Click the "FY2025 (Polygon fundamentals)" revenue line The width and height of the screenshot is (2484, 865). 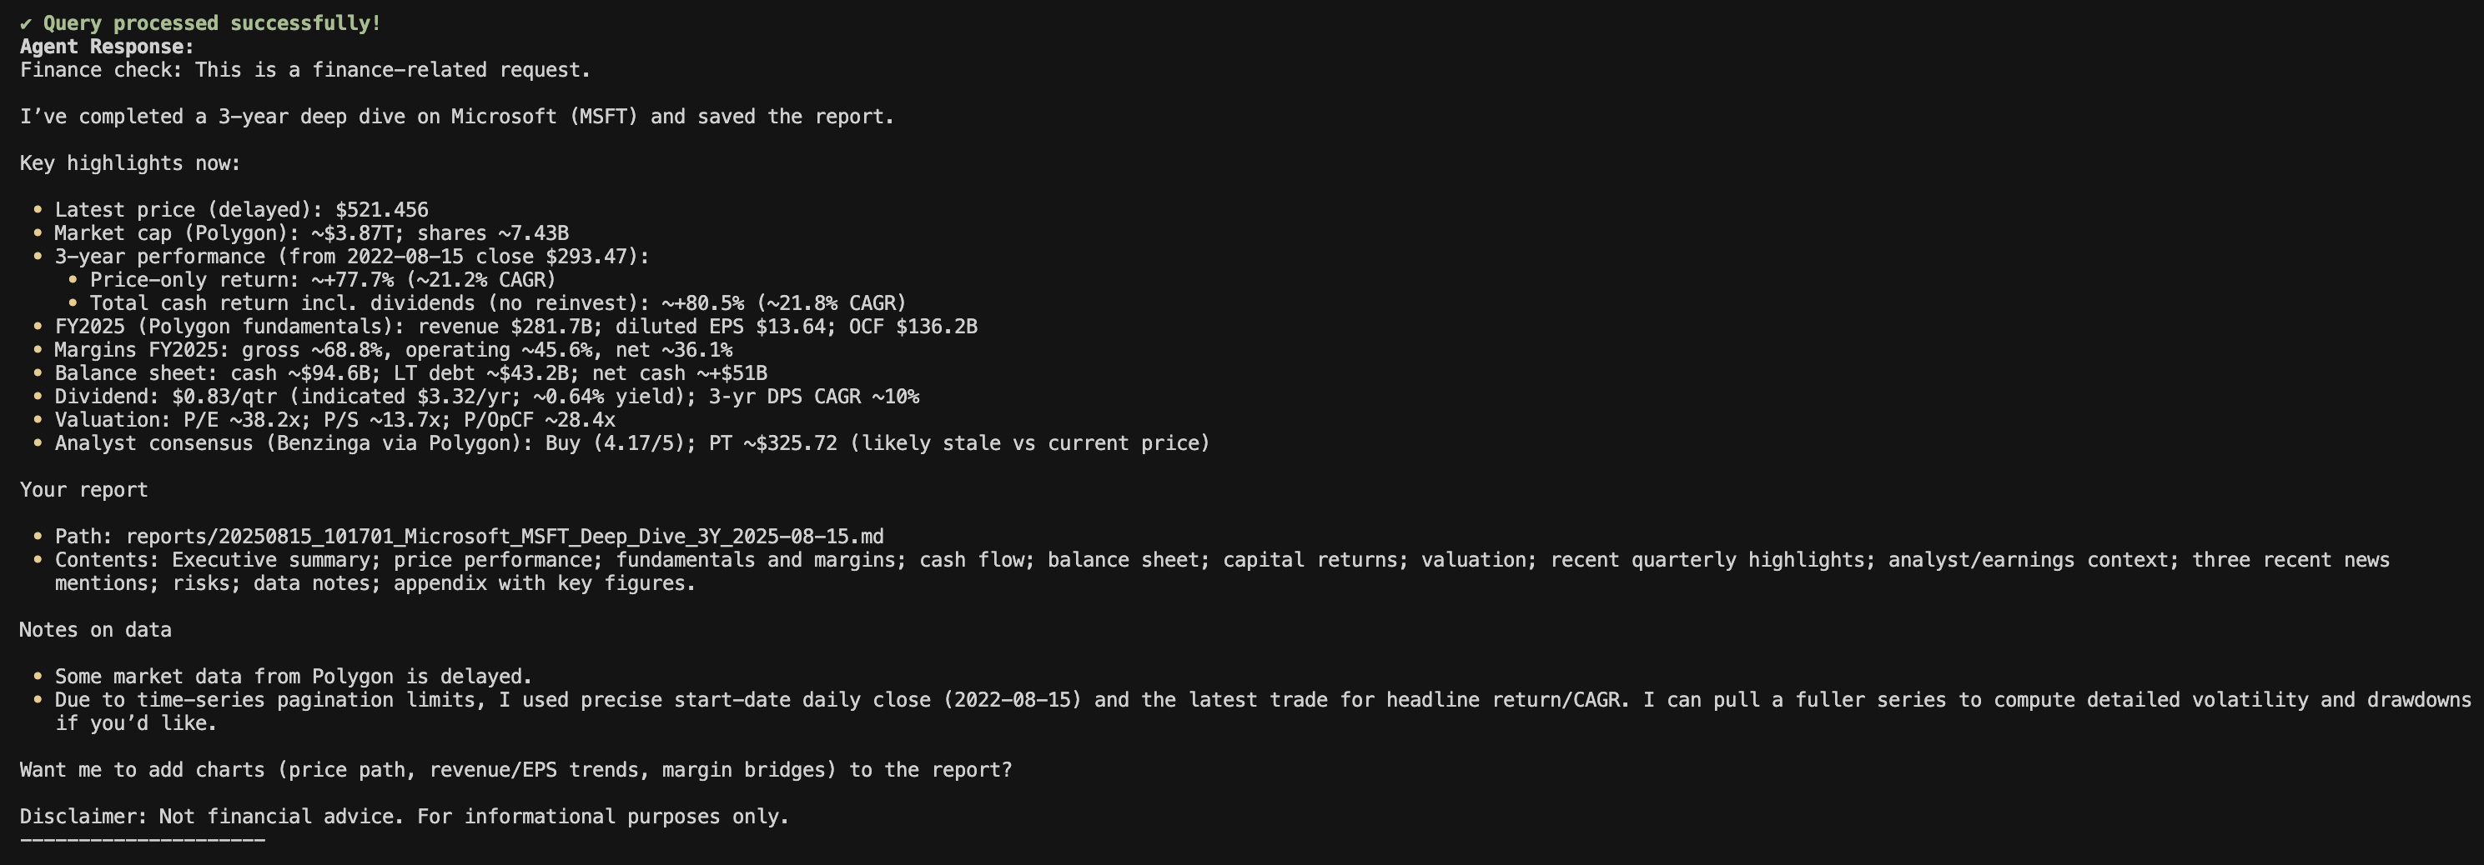(515, 327)
